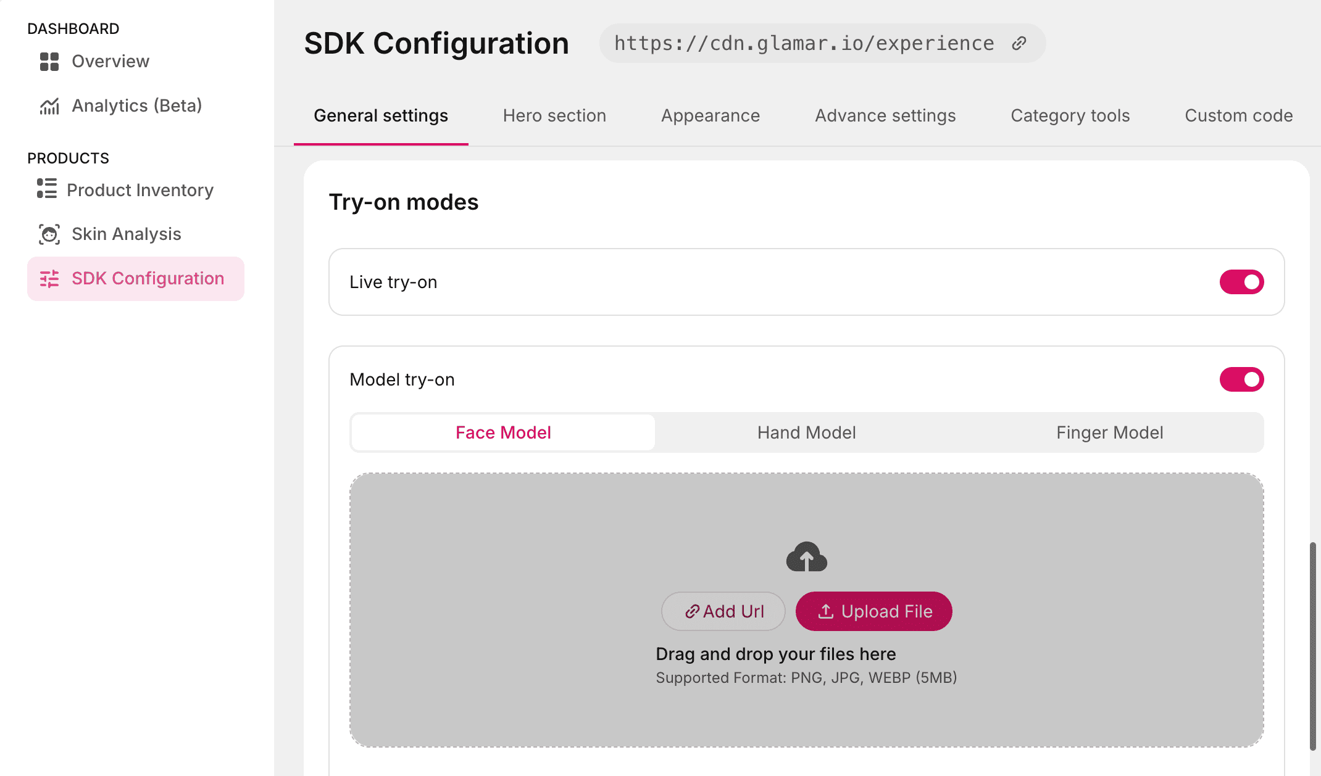Open the Category tools tab
The height and width of the screenshot is (776, 1321).
(x=1070, y=116)
